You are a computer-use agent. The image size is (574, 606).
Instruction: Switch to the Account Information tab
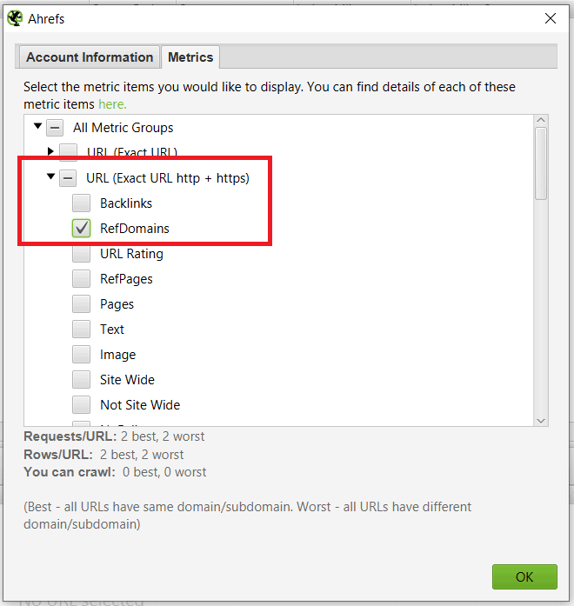point(90,57)
